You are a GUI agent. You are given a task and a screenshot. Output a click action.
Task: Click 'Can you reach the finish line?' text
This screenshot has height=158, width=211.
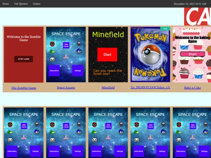[x=107, y=72]
